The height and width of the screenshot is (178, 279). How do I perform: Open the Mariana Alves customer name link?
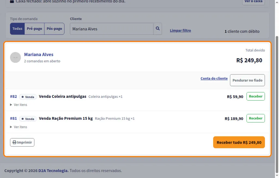point(39,54)
